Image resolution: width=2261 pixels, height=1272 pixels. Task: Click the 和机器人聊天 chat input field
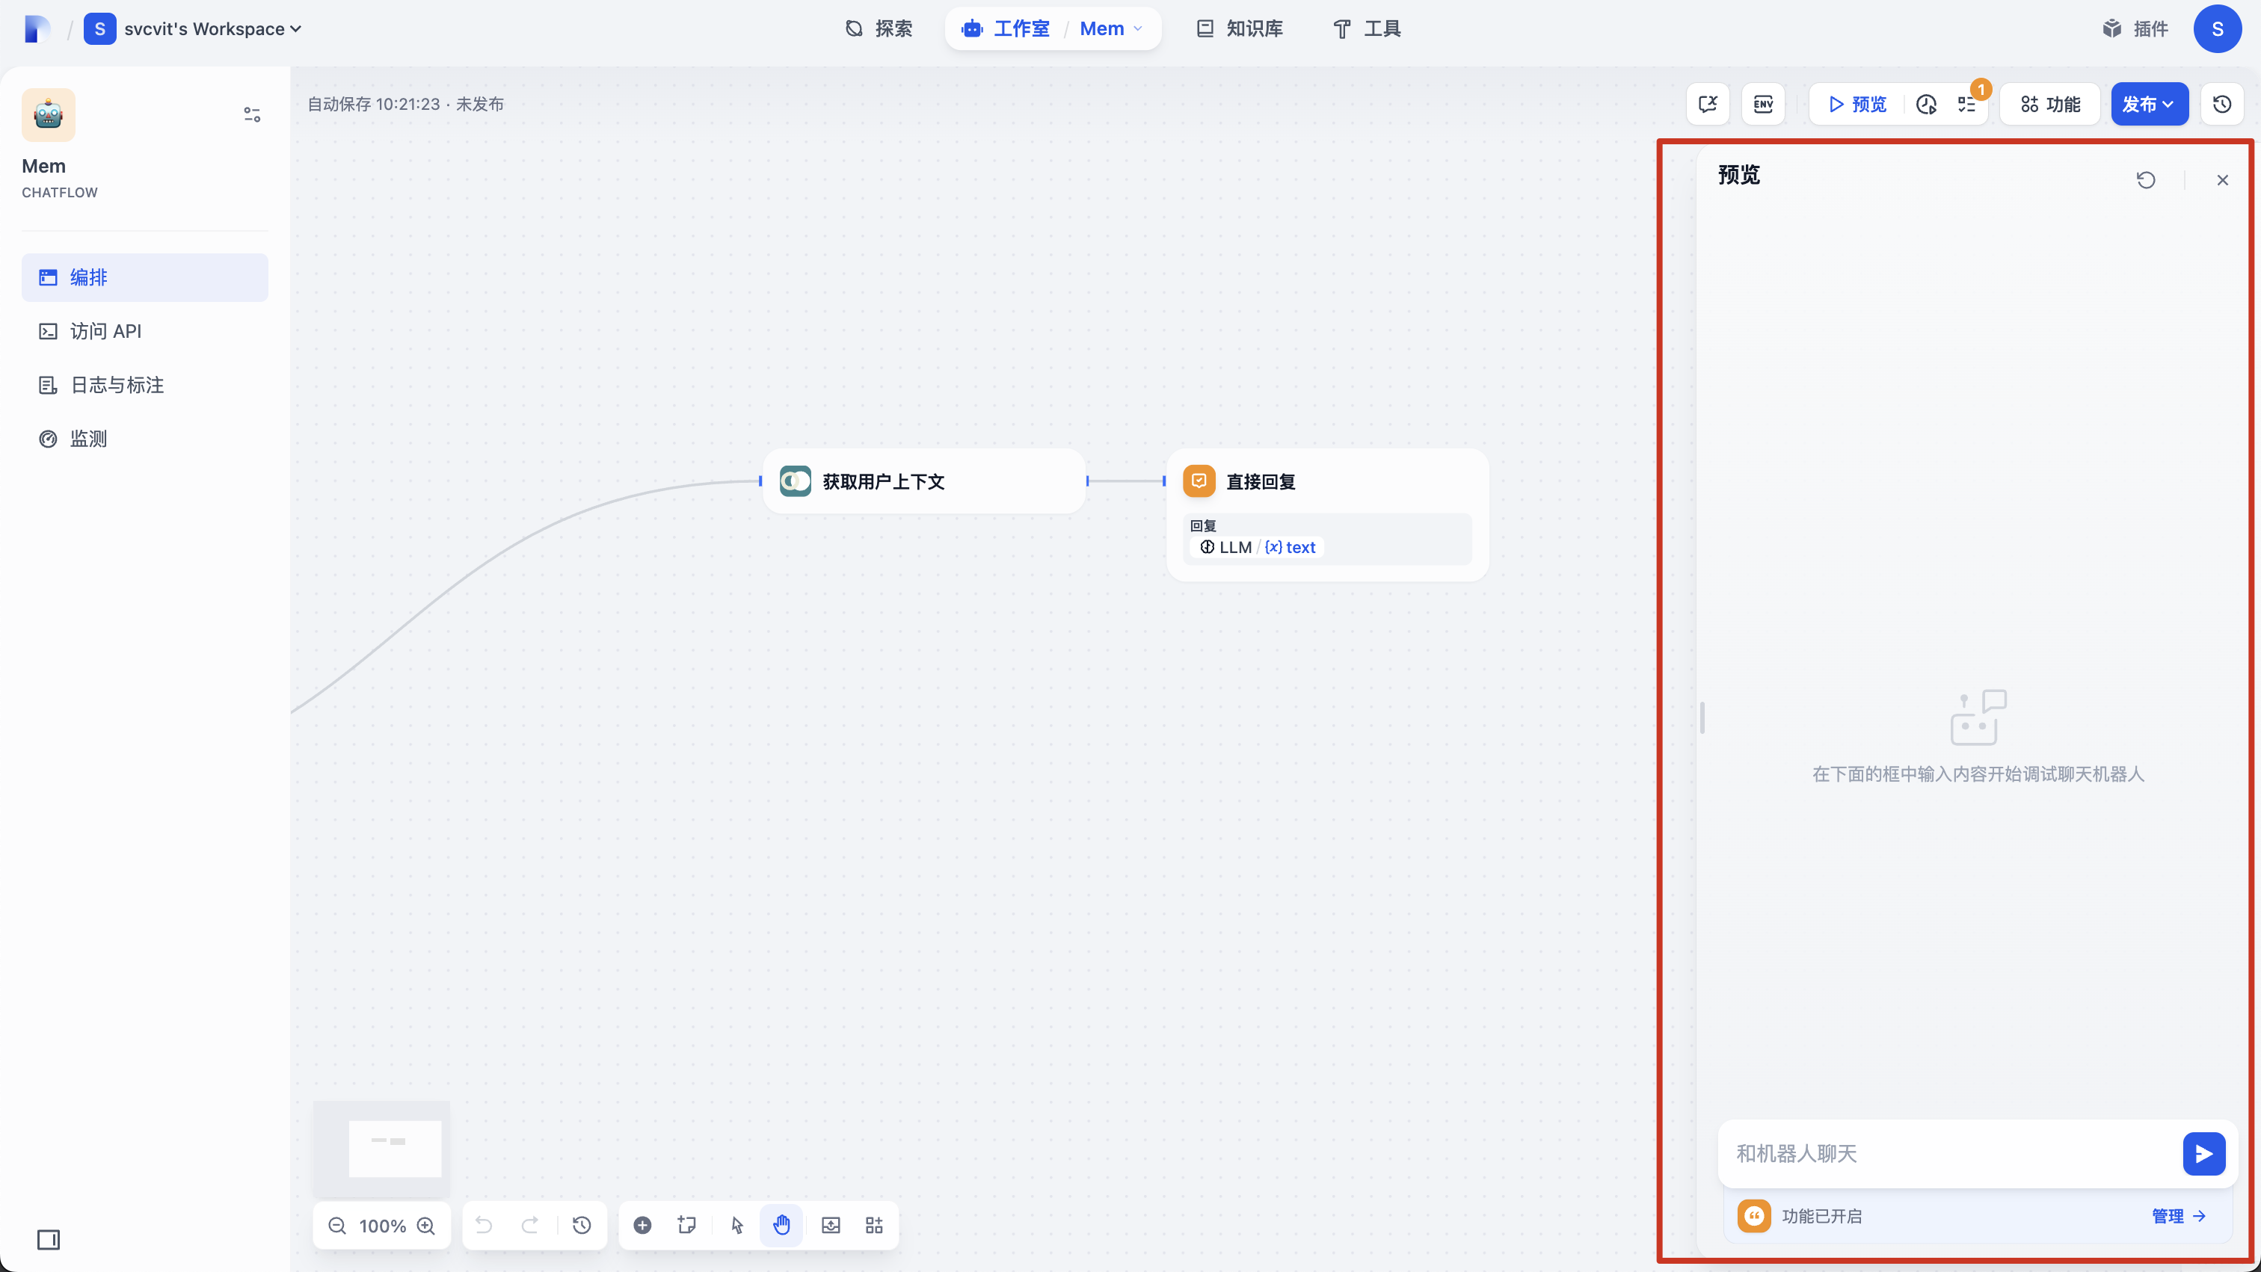point(1948,1152)
